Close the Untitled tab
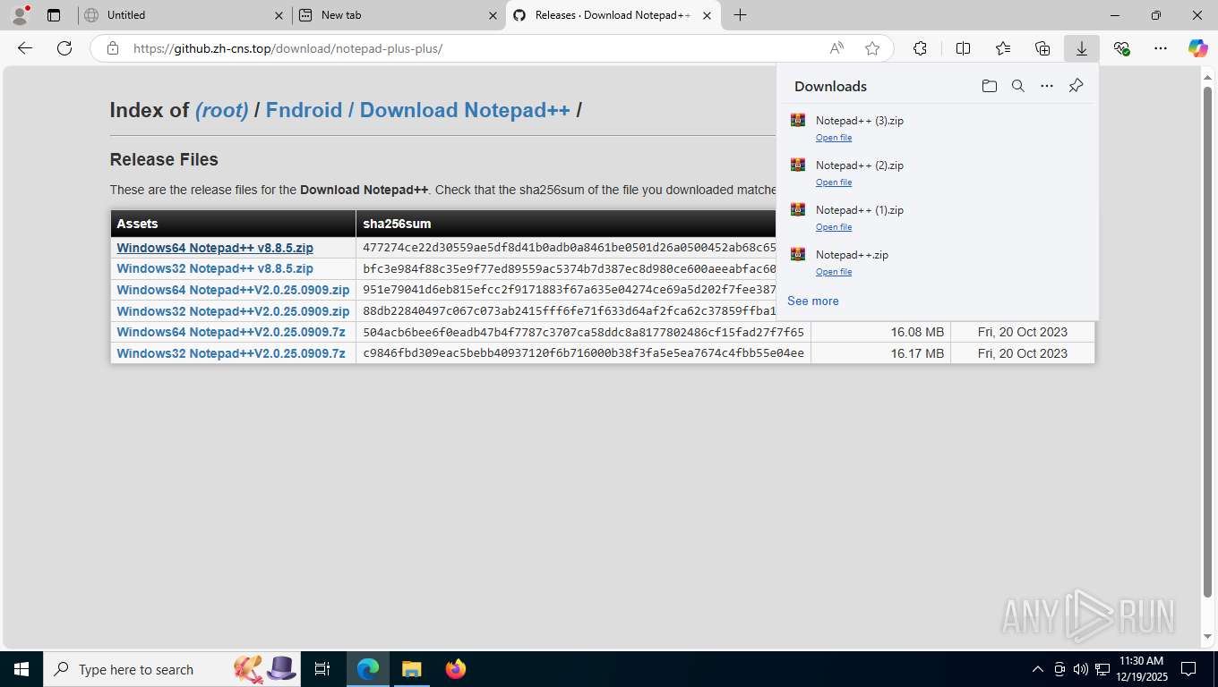The height and width of the screenshot is (687, 1218). tap(279, 15)
